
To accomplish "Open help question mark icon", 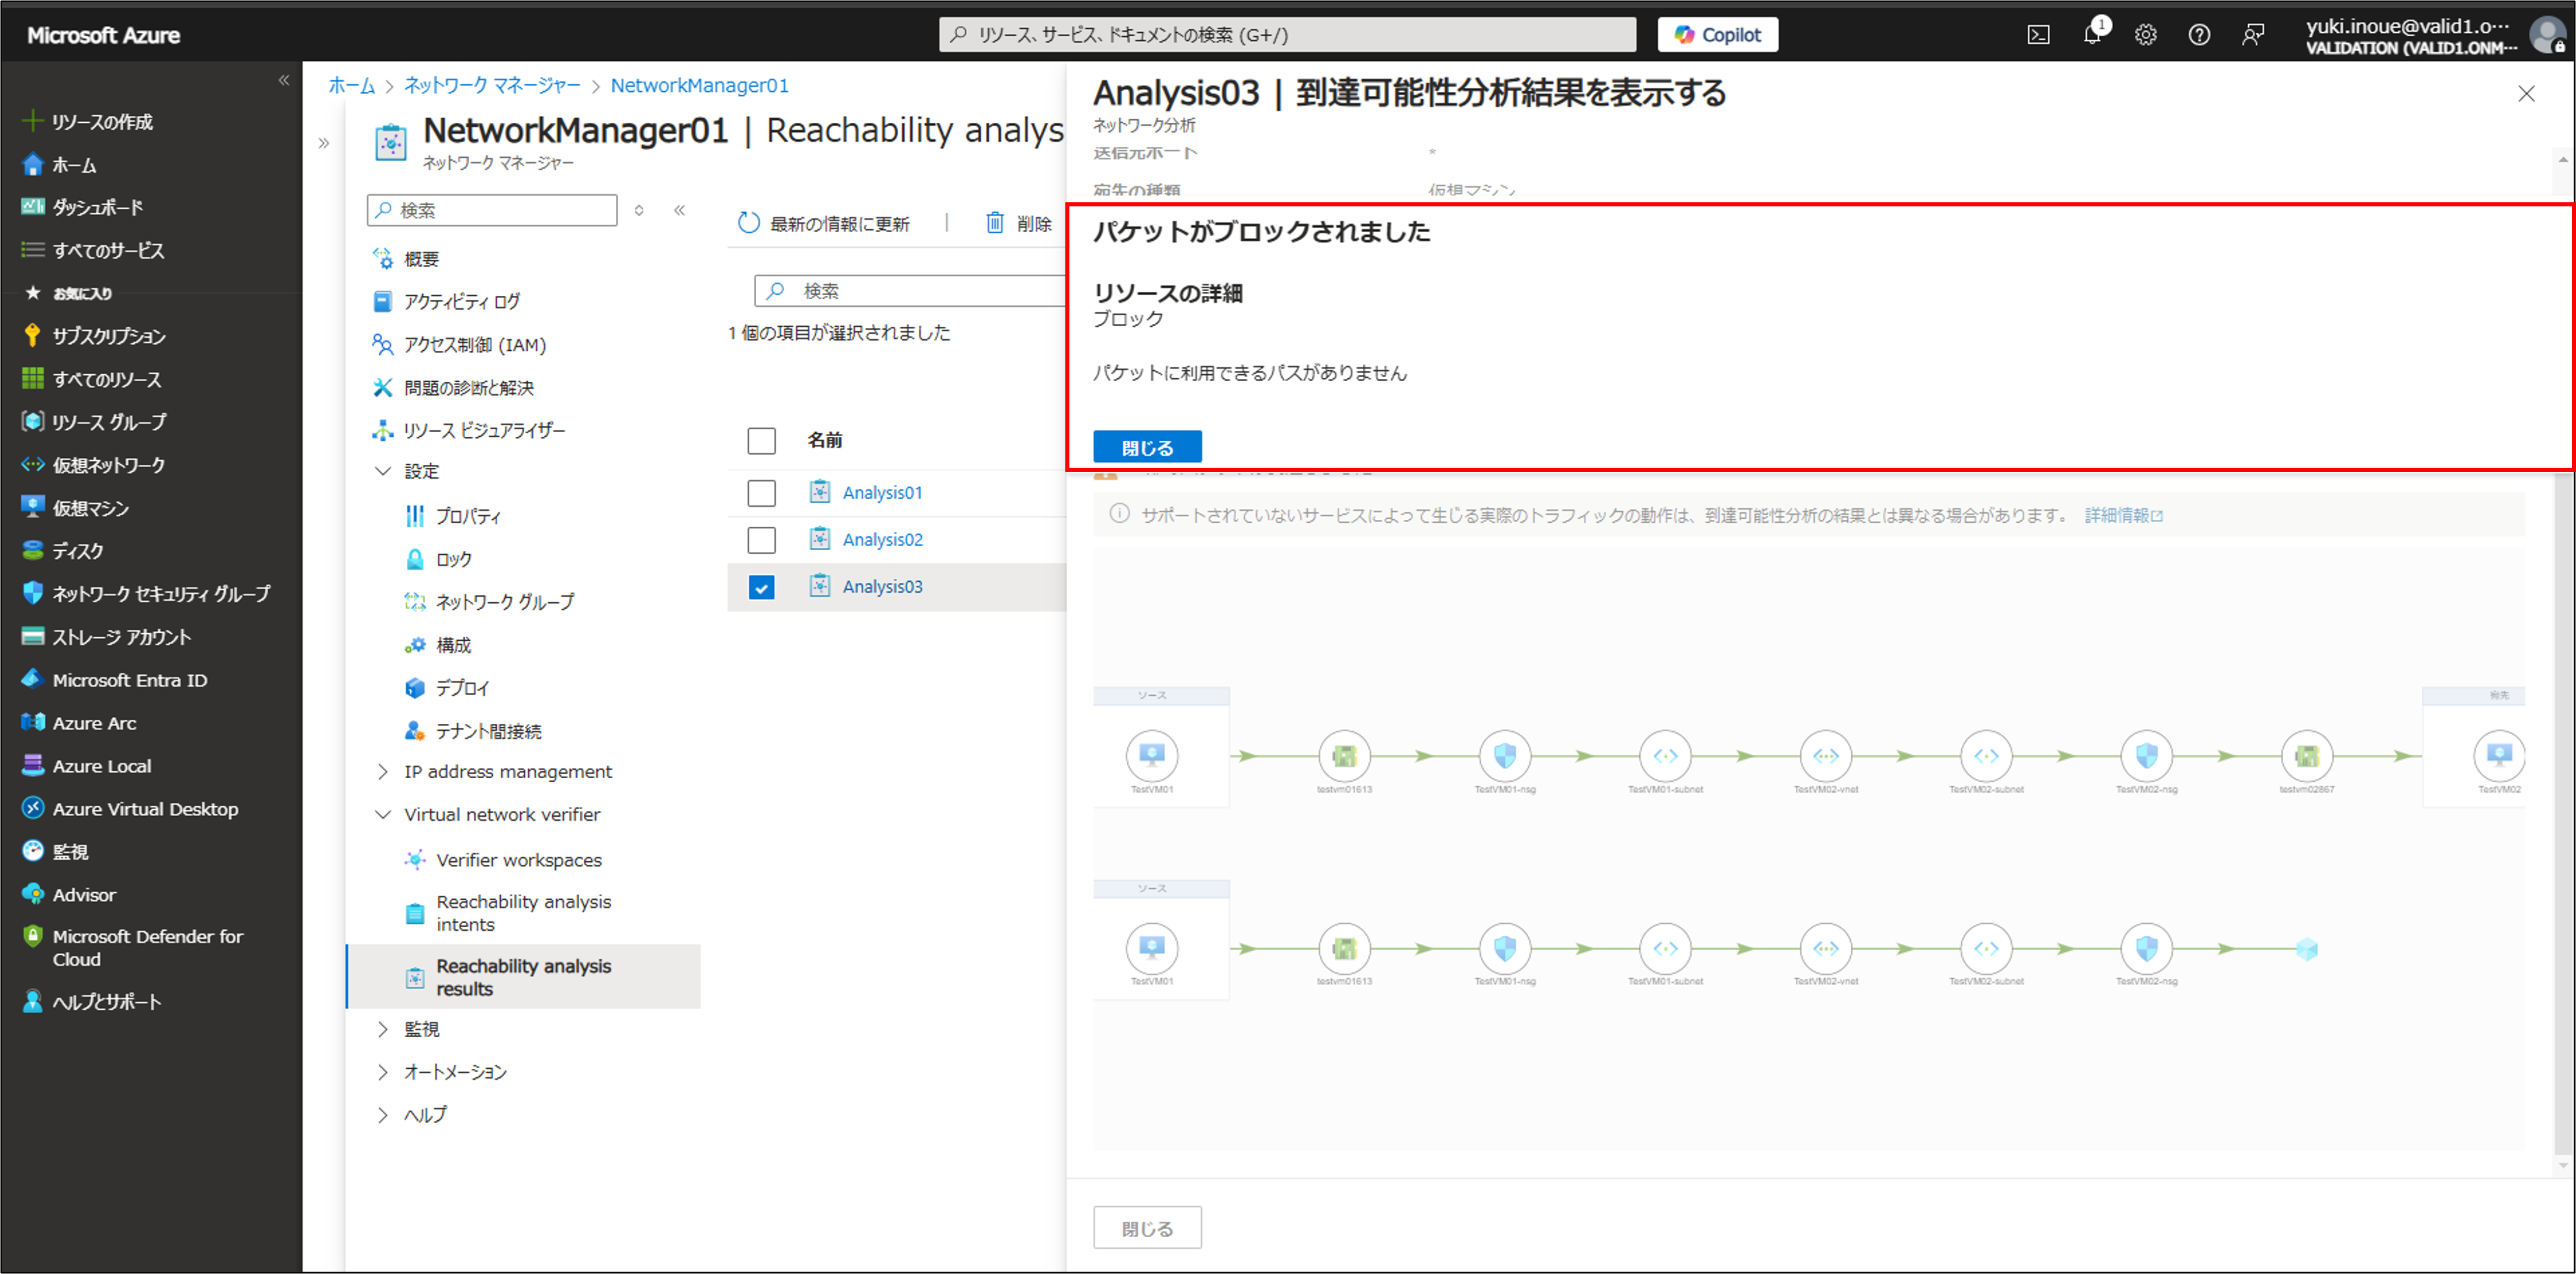I will [2199, 35].
